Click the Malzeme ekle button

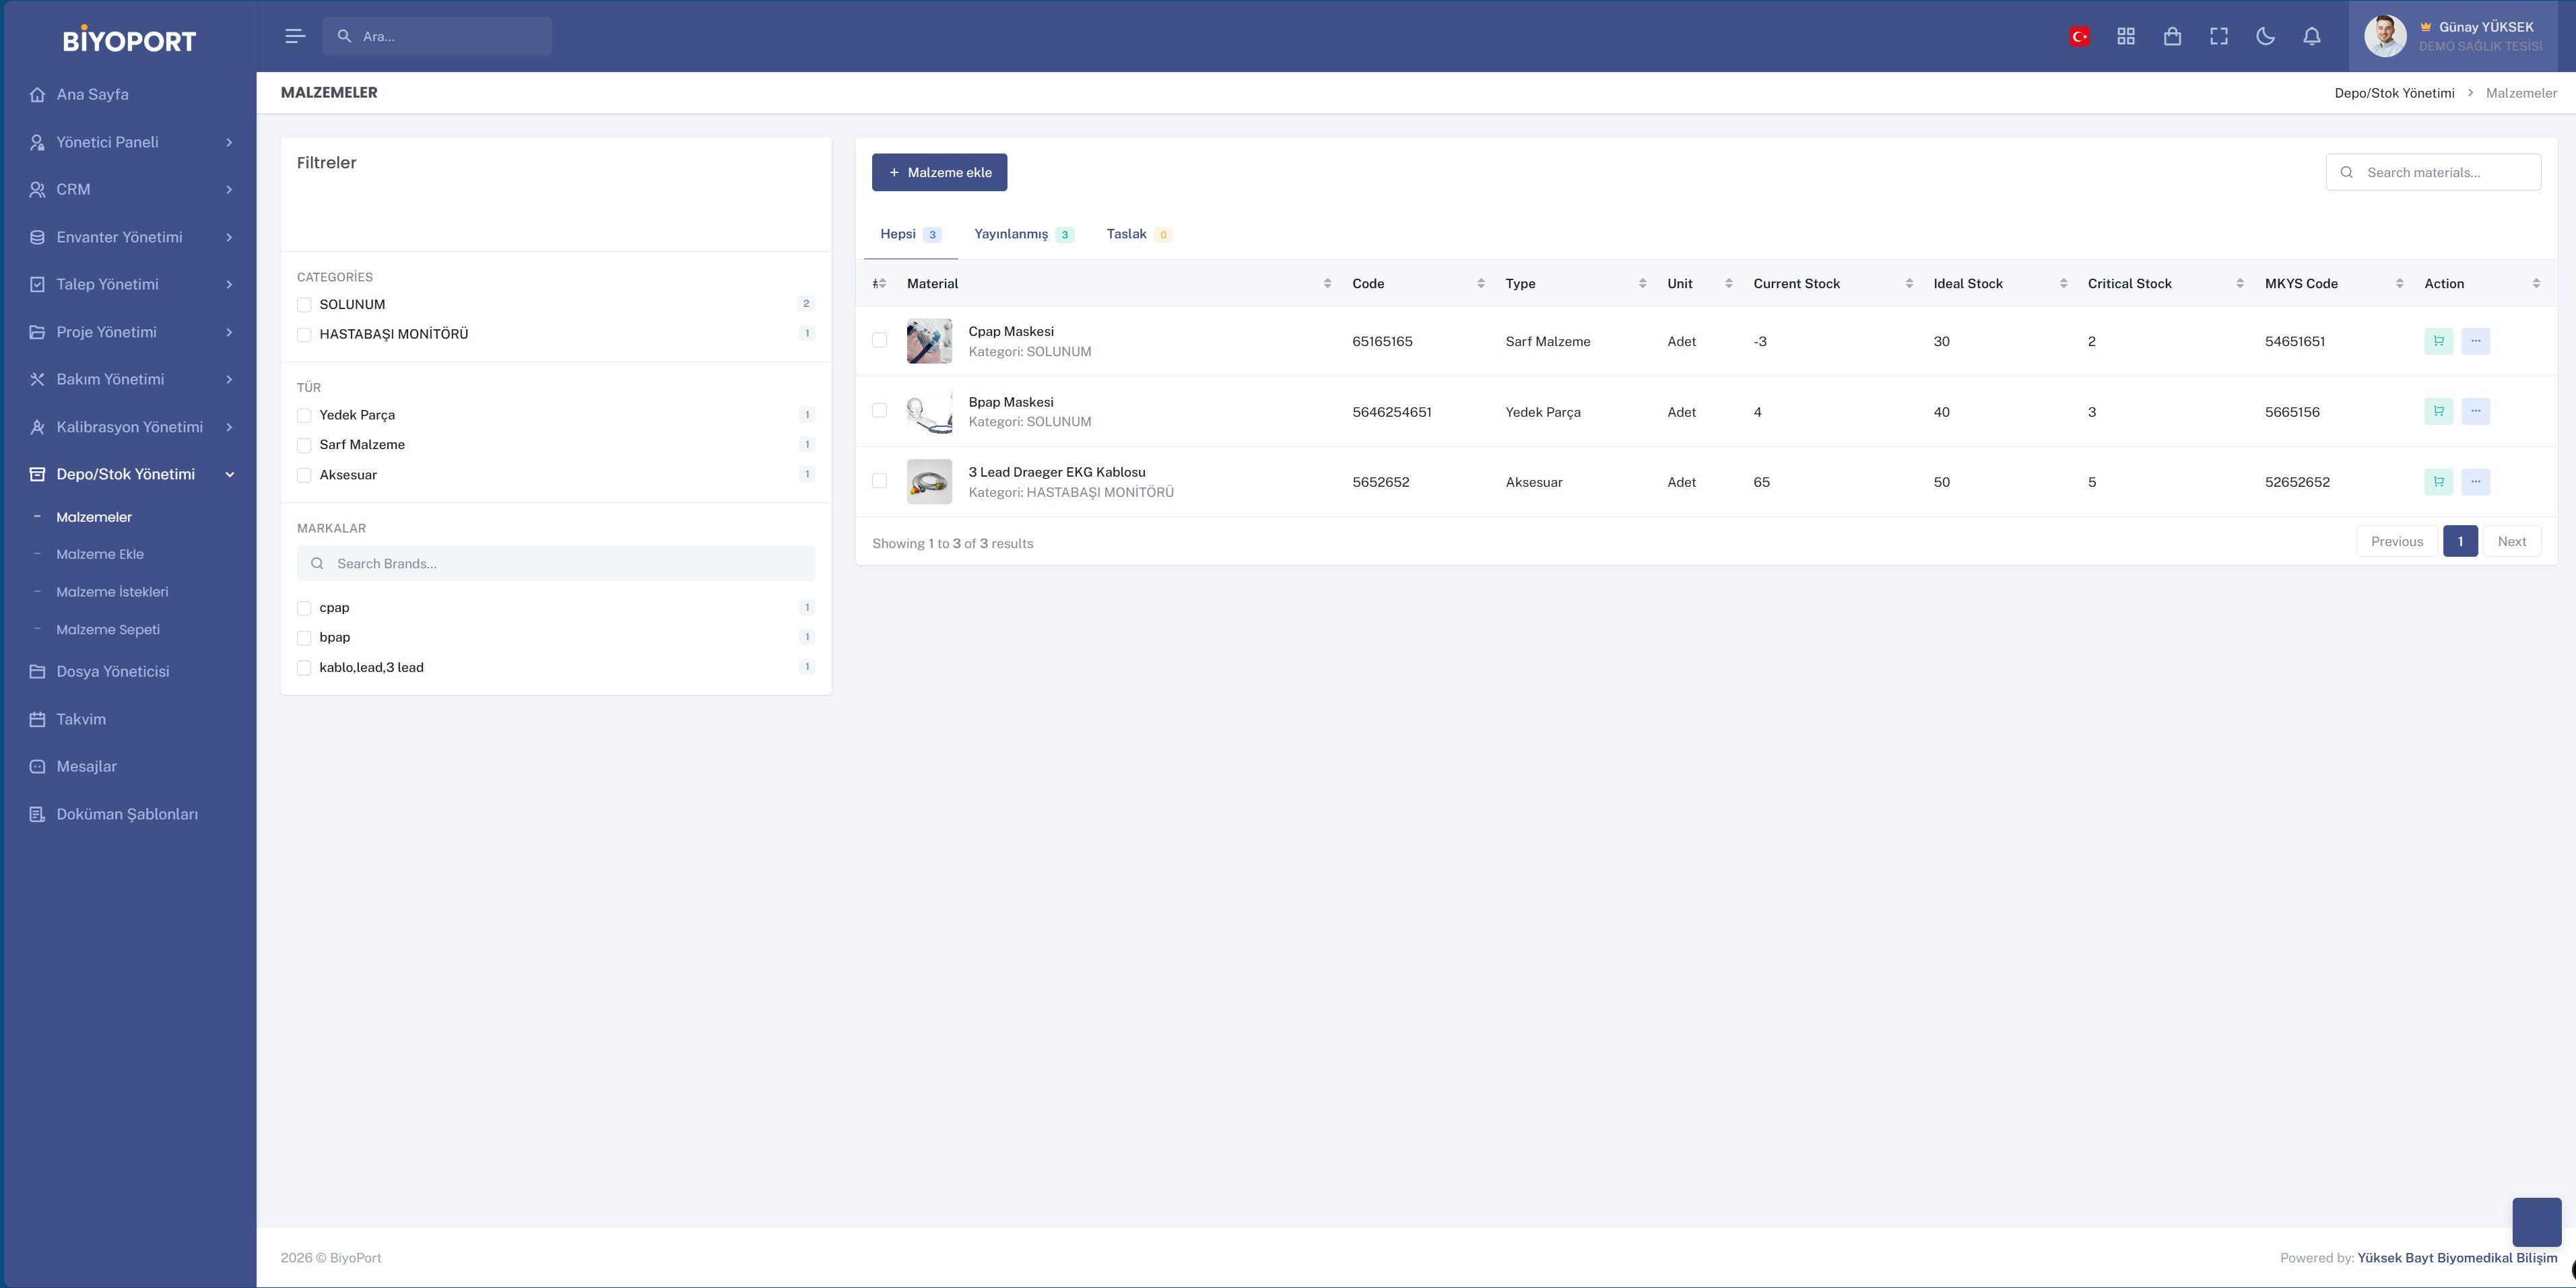pyautogui.click(x=939, y=172)
